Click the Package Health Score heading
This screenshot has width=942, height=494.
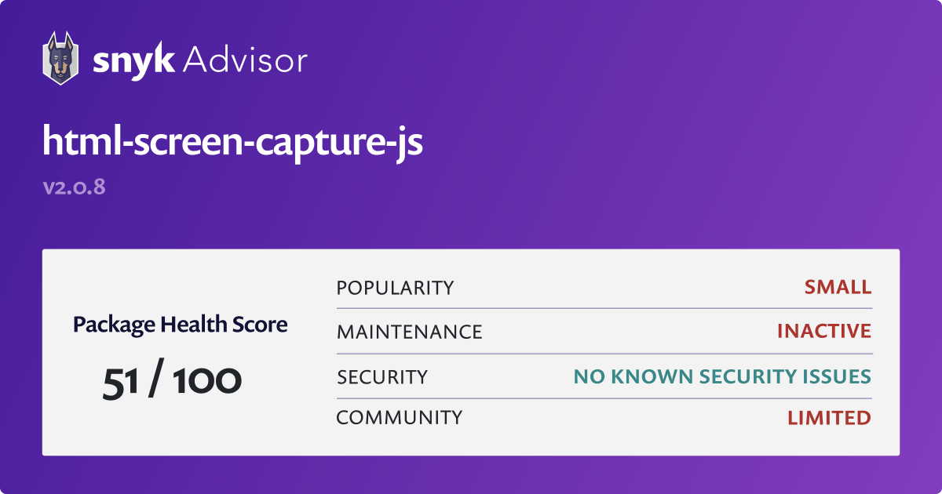[x=179, y=324]
